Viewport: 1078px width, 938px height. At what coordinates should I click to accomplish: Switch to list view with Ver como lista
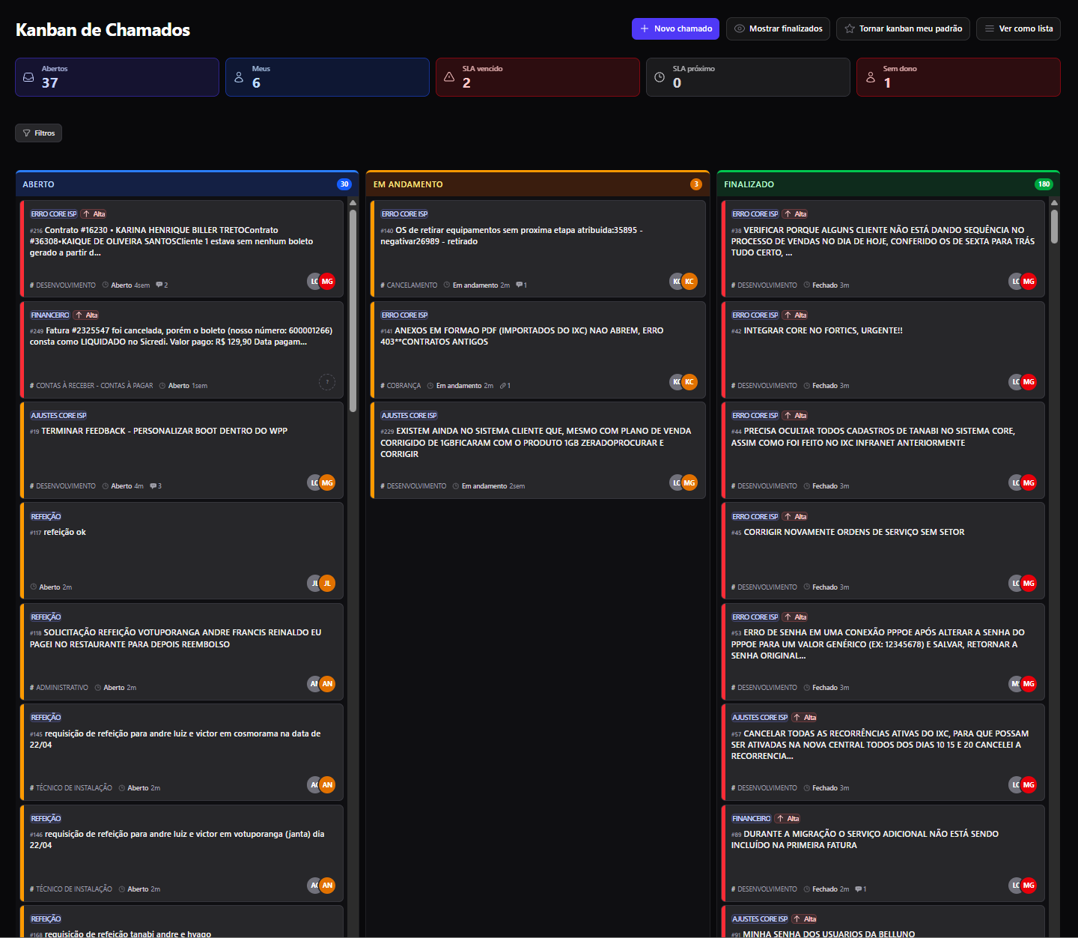coord(1018,28)
